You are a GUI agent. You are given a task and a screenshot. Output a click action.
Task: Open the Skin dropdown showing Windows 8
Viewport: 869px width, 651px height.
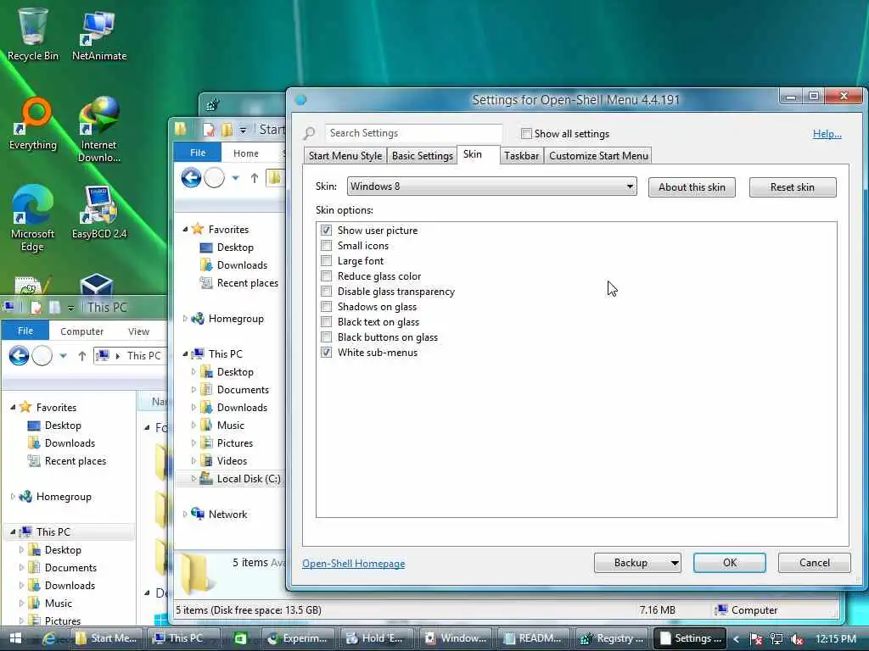pyautogui.click(x=491, y=186)
